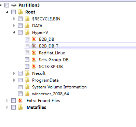Toggle the Root folder checkbox
Image resolution: width=136 pixels, height=127 pixels.
pyautogui.click(x=13, y=12)
